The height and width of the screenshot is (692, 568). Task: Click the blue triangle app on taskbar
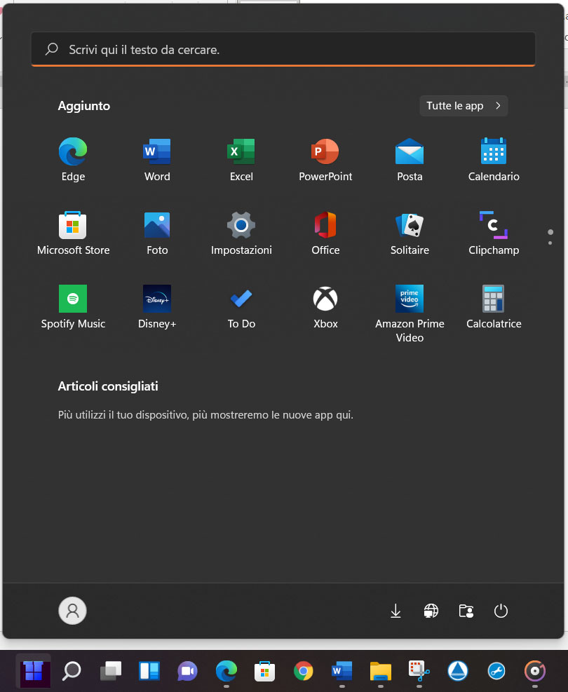click(x=458, y=671)
